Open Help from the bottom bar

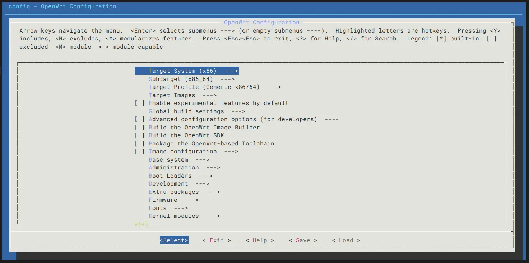pos(260,240)
